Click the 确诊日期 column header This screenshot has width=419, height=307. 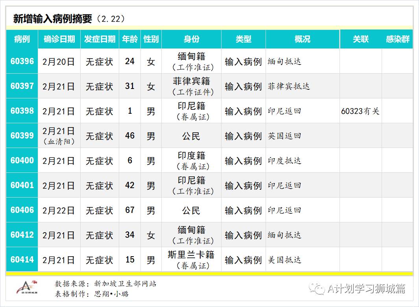[59, 39]
